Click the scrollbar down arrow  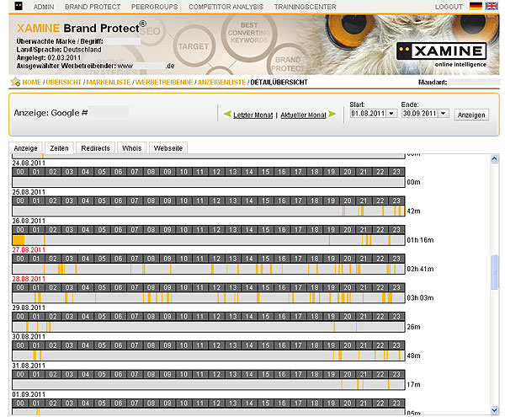coord(494,410)
